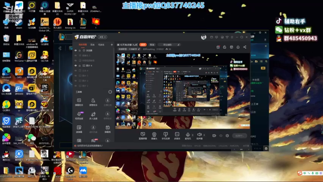323x182 pixels.
Task: Add a 多媒体 media source
Action: click(x=177, y=136)
